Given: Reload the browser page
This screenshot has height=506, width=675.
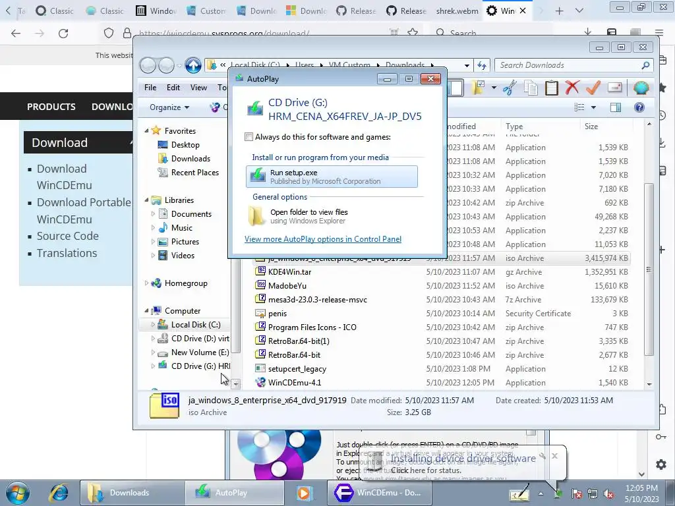Looking at the screenshot, I should (x=63, y=33).
